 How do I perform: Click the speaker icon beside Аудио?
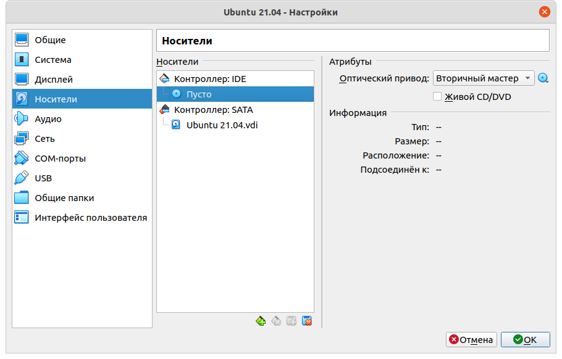[22, 118]
